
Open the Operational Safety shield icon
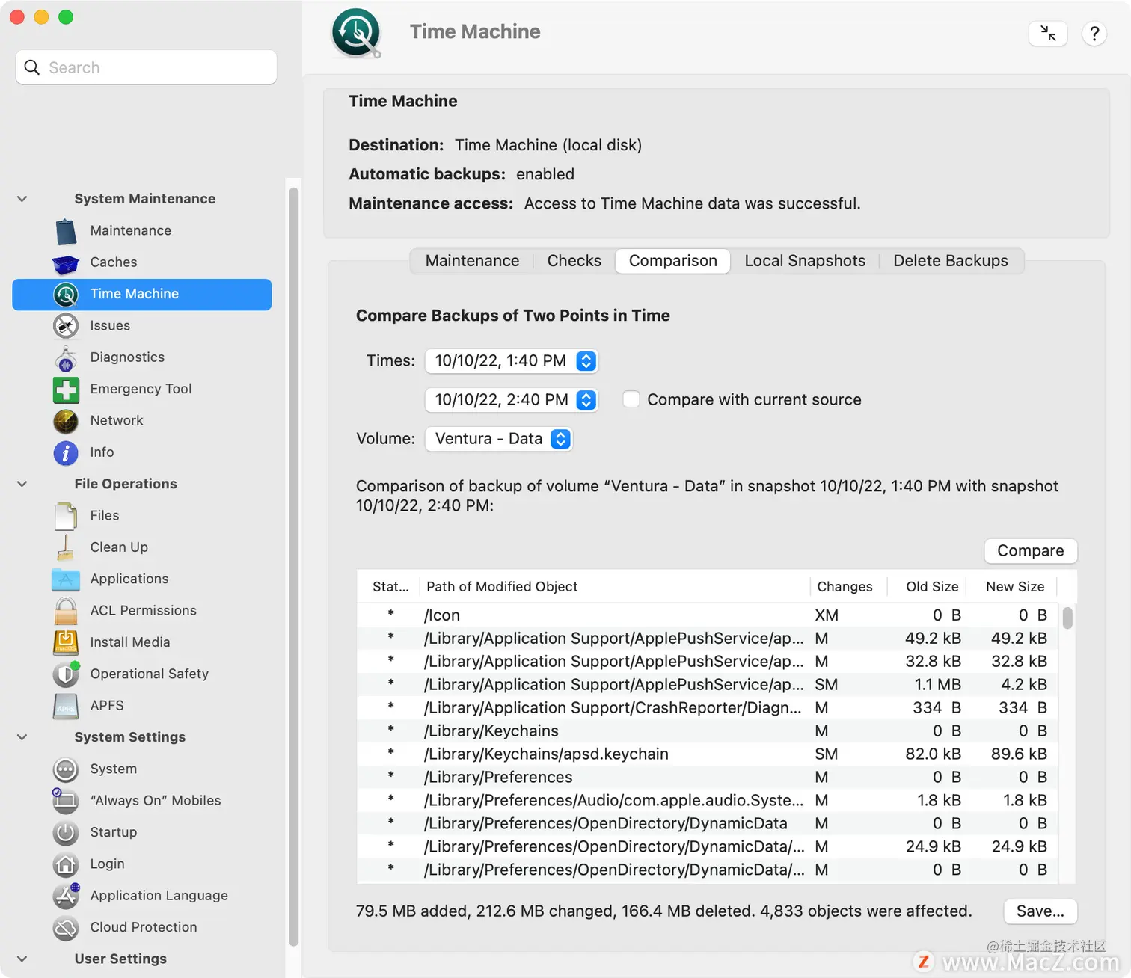66,674
